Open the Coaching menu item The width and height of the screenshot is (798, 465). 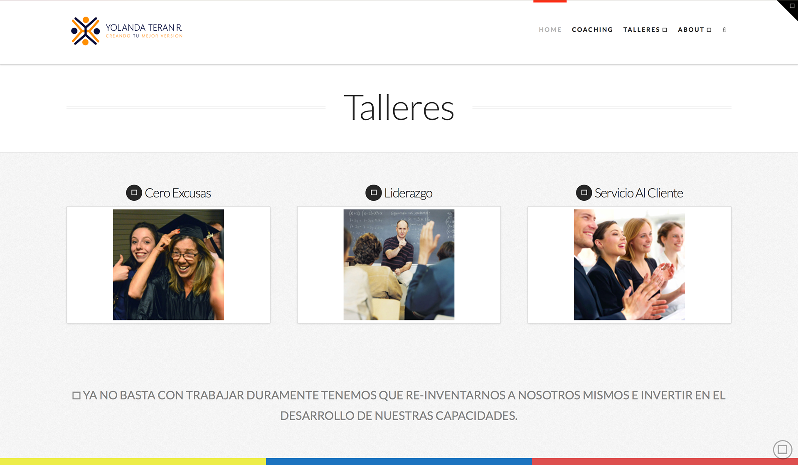[x=592, y=30]
